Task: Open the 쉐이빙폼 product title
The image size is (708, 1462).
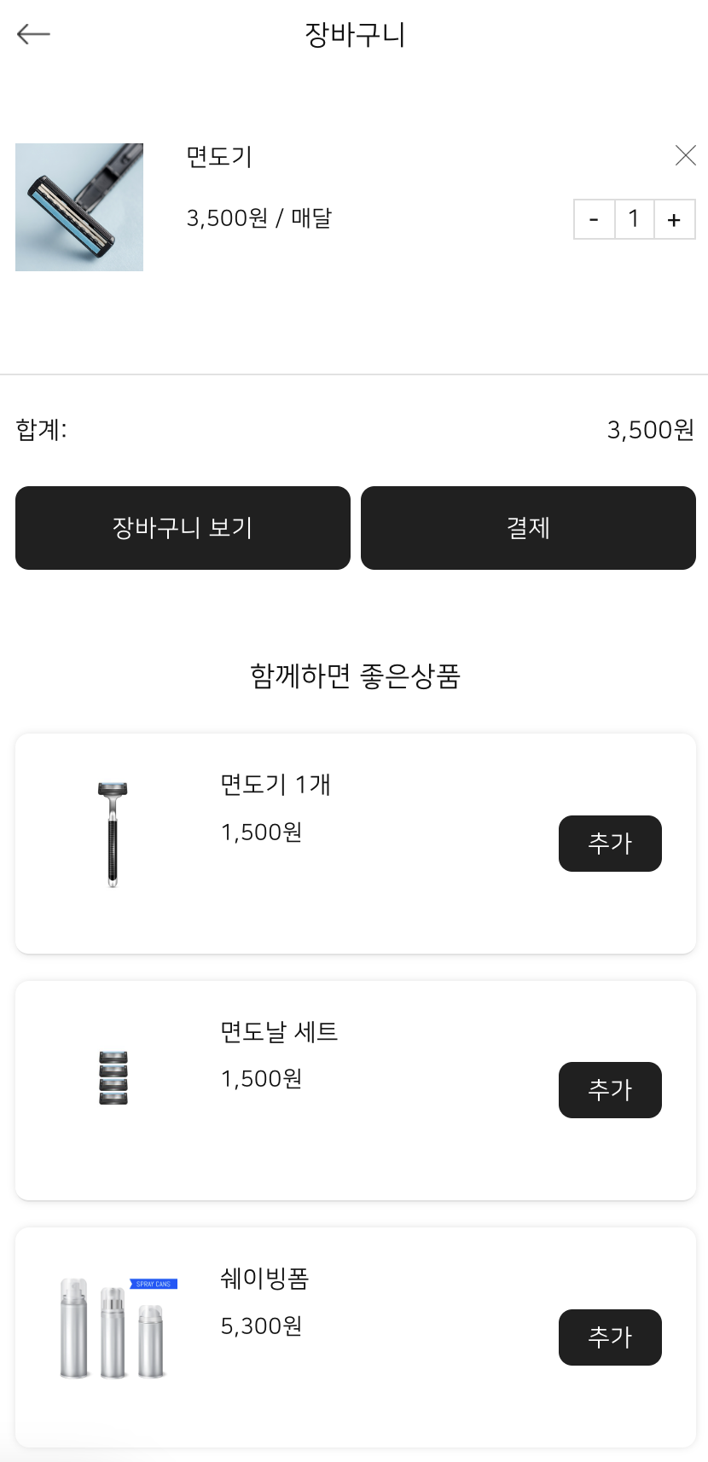Action: click(264, 1279)
